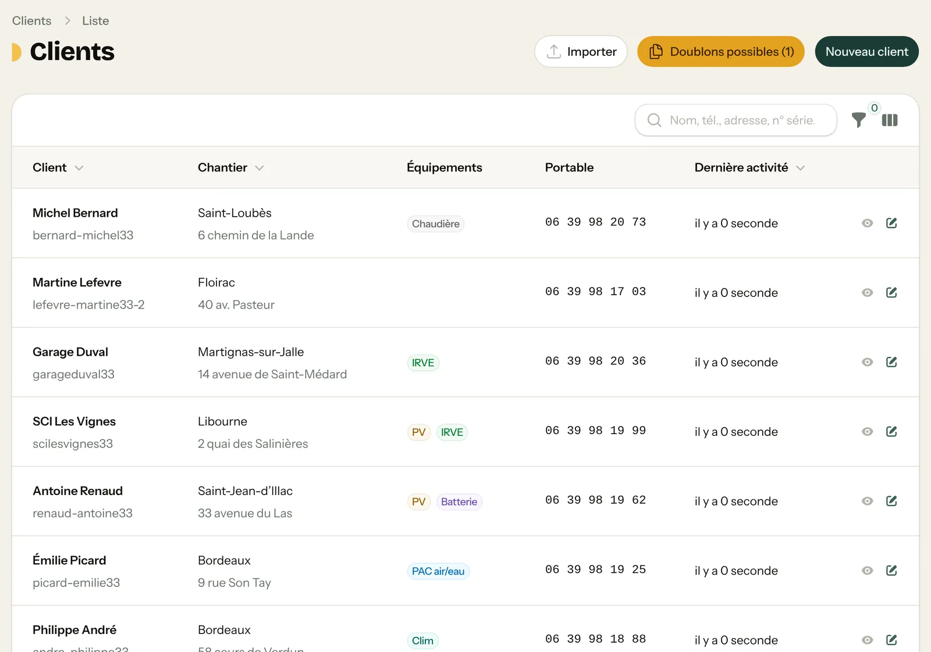View Philippe André's details via eye icon

(x=868, y=640)
